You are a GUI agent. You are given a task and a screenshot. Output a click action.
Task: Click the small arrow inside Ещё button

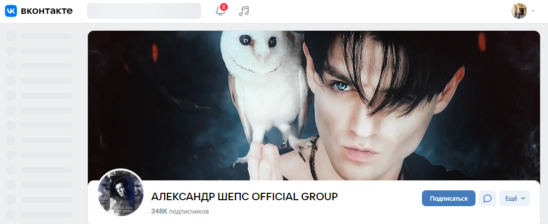[x=523, y=199]
